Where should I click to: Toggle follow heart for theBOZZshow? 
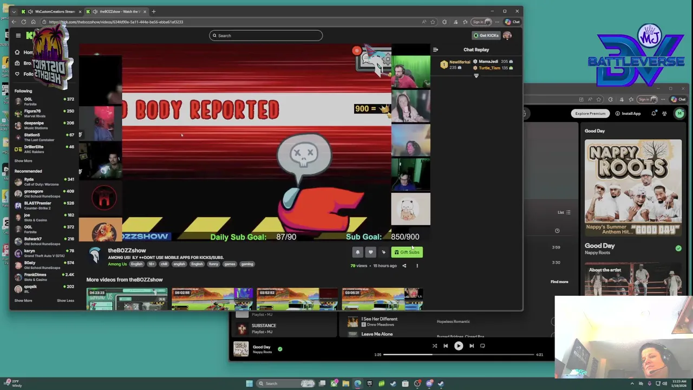(370, 252)
